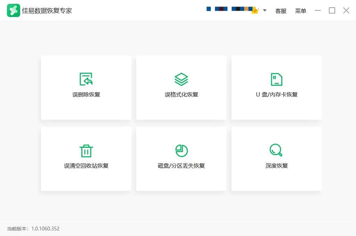Expand the account dropdown arrow
The height and width of the screenshot is (236, 356).
click(x=265, y=10)
